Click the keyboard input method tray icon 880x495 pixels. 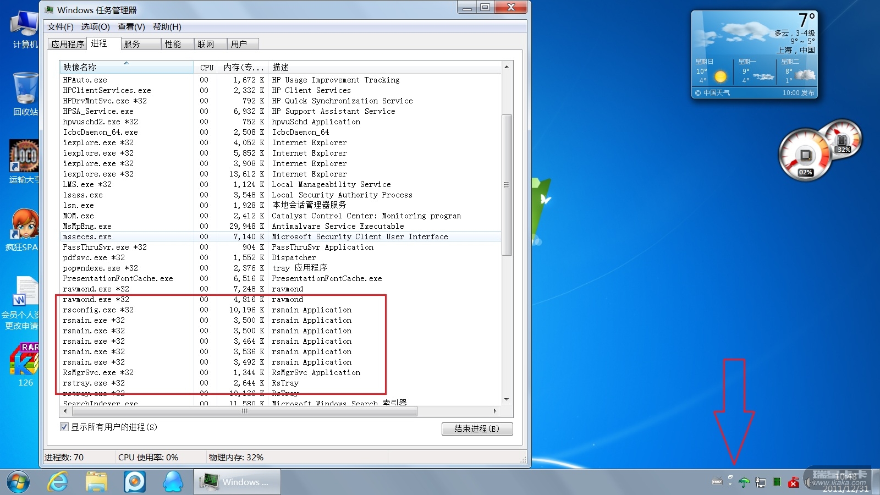[x=717, y=482]
